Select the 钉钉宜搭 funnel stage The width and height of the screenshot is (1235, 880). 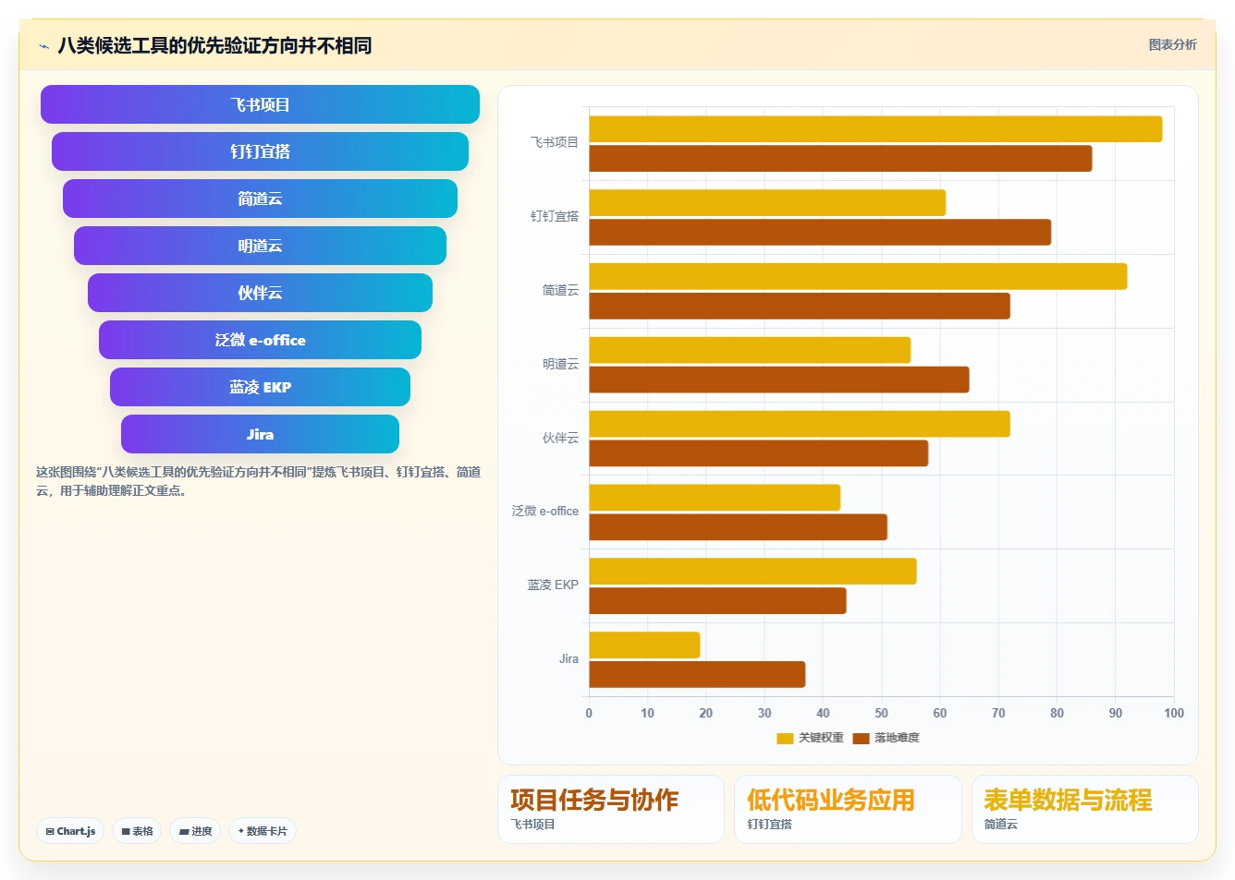(x=260, y=151)
